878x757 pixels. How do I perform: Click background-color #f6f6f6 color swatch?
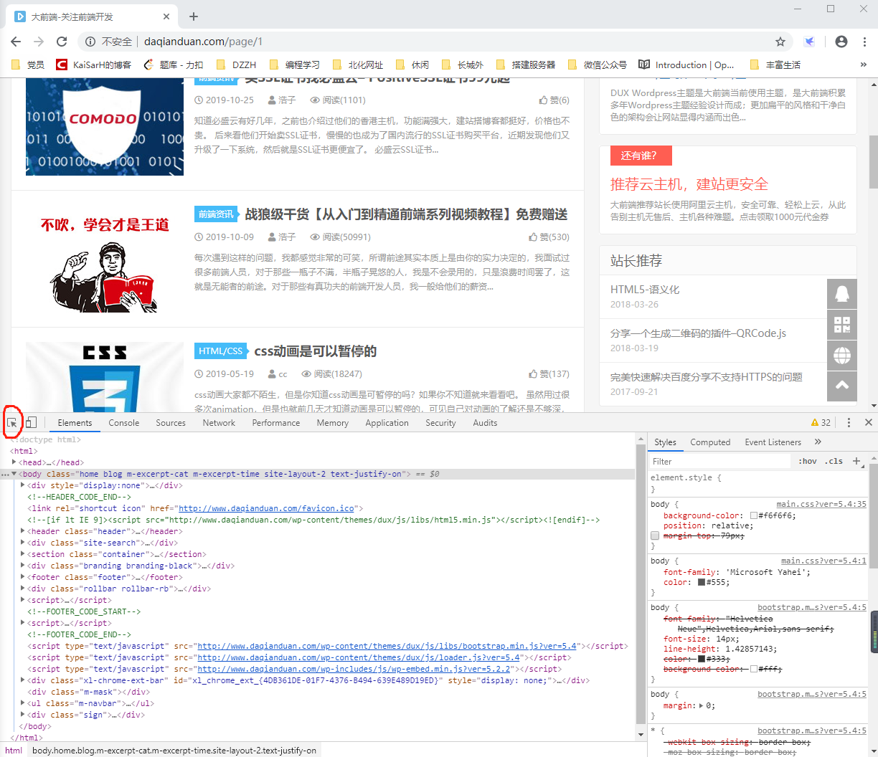754,515
